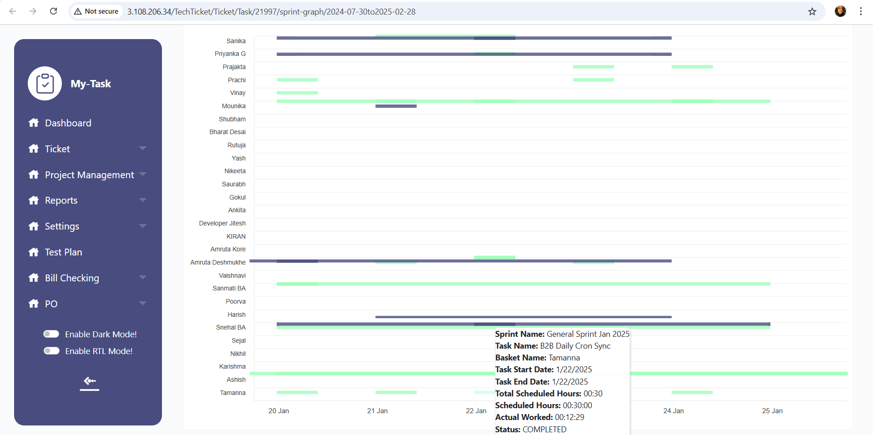
Task: Click the Tamanna row label
Action: (232, 393)
